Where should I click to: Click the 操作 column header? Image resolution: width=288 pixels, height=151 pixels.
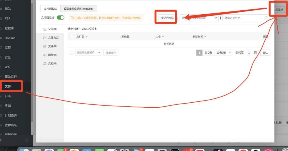point(266,37)
